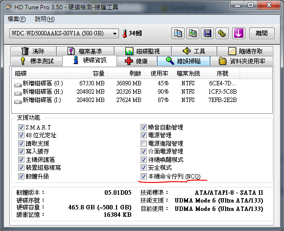The height and width of the screenshot is (231, 284).
Task: Click the 20326 MB free space cell
Action: click(129, 92)
